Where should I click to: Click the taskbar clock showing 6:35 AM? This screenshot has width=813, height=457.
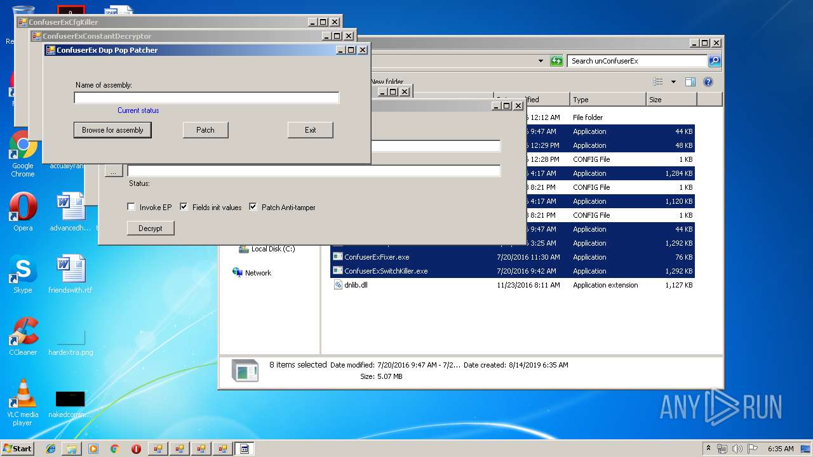click(781, 449)
